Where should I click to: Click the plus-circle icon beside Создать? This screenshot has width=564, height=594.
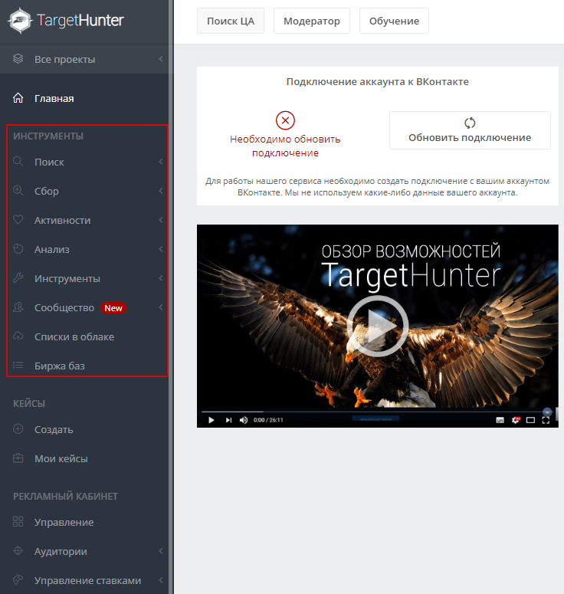click(x=18, y=429)
